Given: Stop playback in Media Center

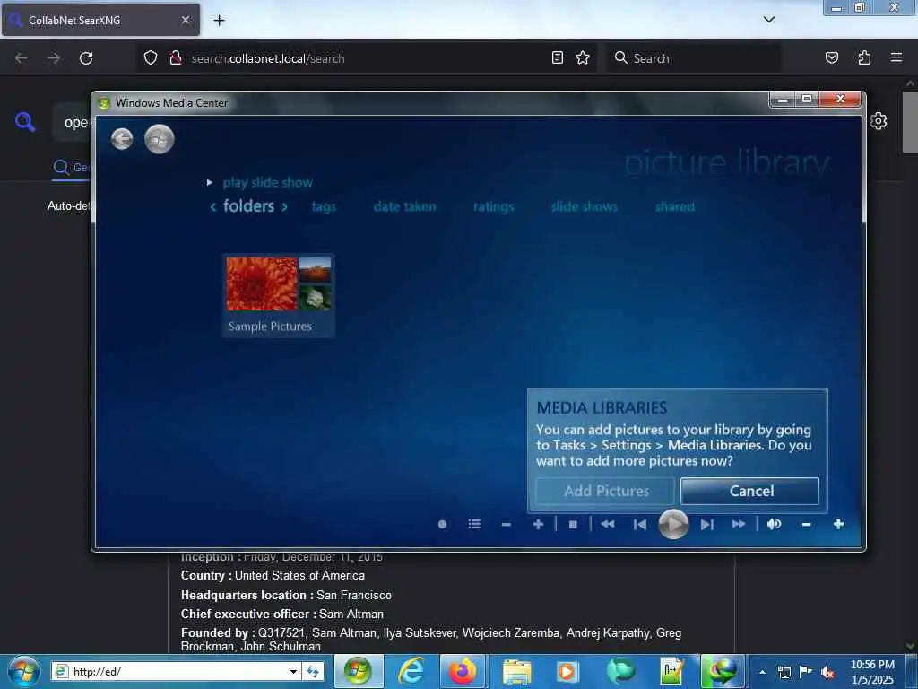Looking at the screenshot, I should coord(573,524).
